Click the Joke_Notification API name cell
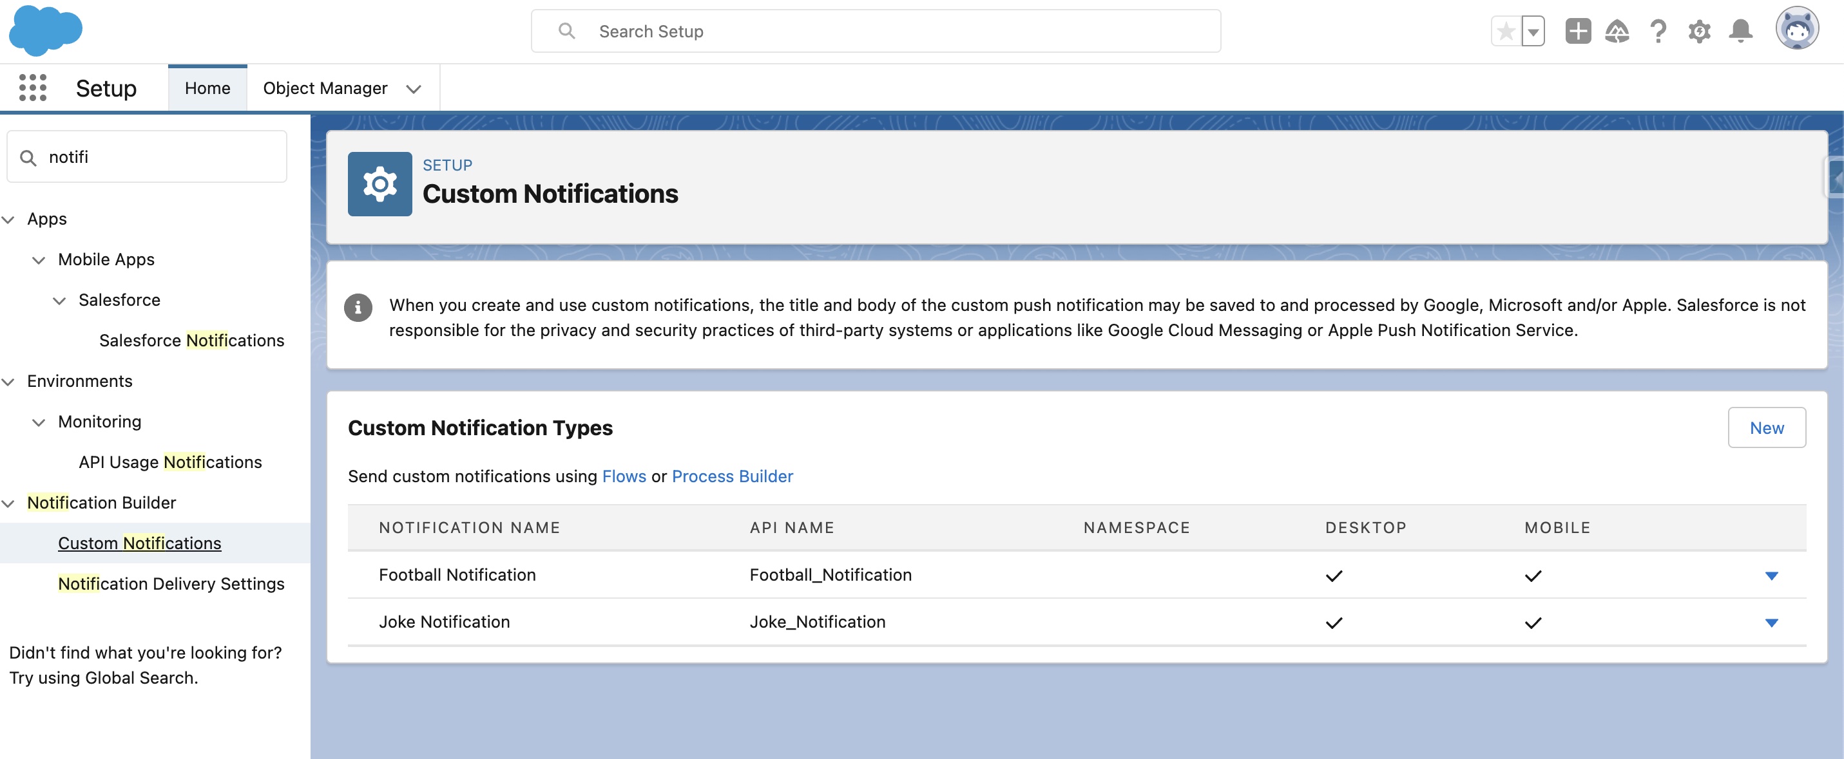The height and width of the screenshot is (759, 1844). (818, 623)
